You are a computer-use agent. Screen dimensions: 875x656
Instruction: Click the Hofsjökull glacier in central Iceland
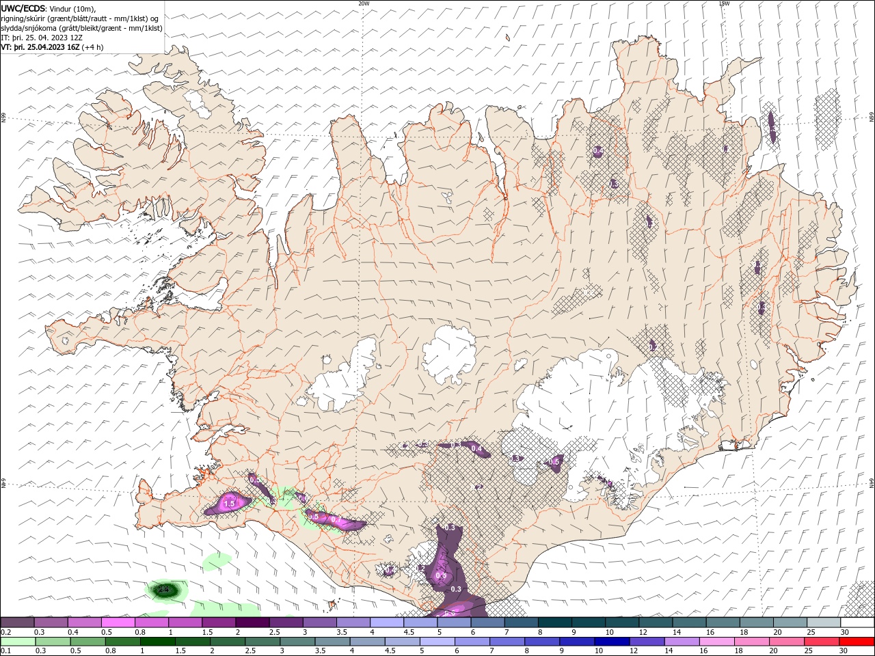[450, 354]
